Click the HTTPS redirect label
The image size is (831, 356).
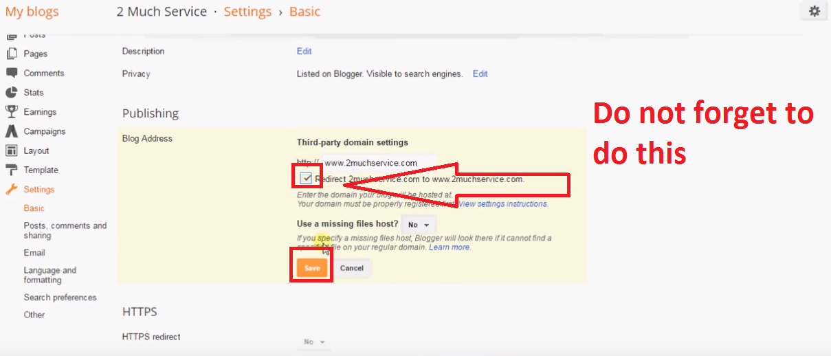(x=151, y=337)
